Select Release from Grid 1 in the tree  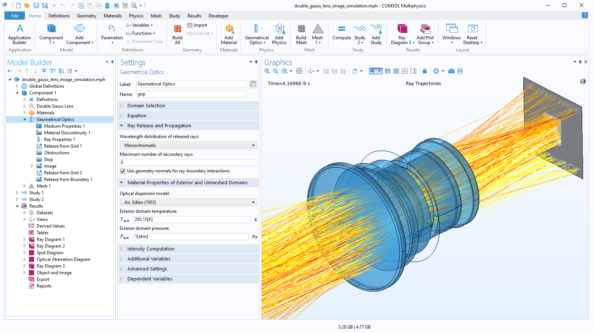pos(63,146)
